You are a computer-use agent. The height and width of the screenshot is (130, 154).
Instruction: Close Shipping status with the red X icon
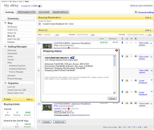(117, 50)
